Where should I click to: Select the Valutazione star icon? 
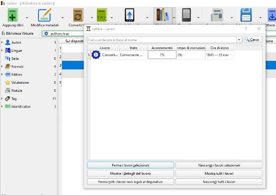click(x=8, y=82)
